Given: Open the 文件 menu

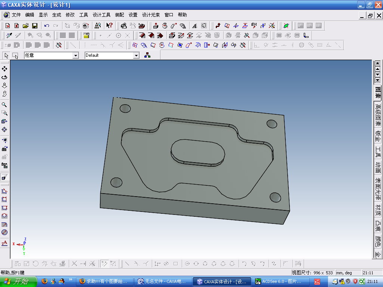Looking at the screenshot, I should coord(16,15).
